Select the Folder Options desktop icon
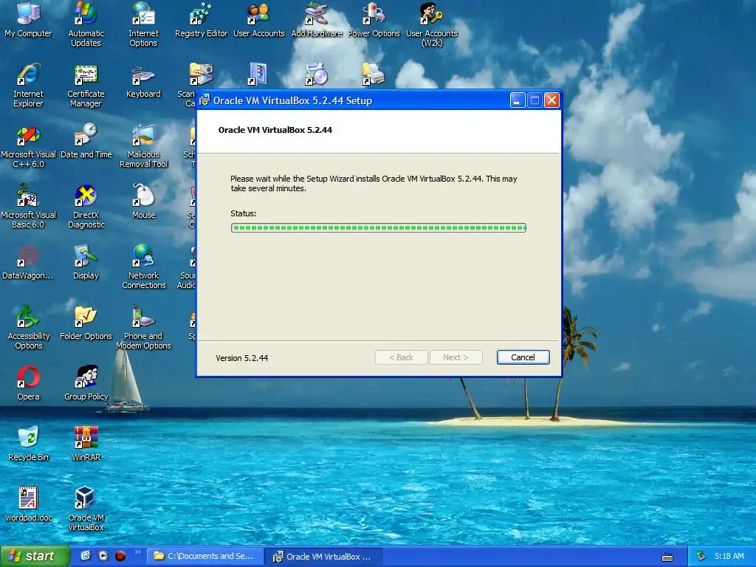 86,322
